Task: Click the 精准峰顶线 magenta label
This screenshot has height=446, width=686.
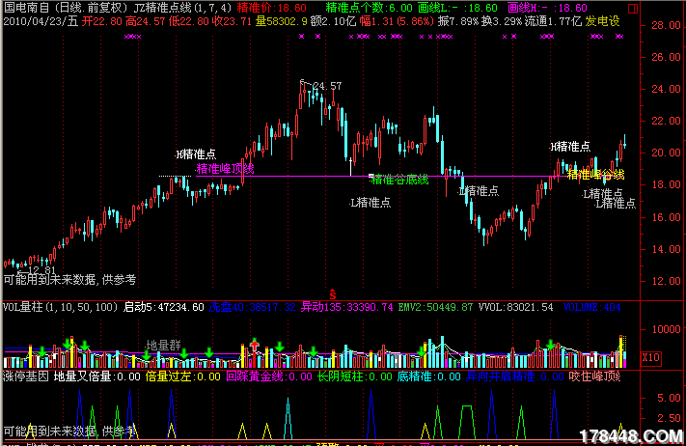Action: click(225, 169)
